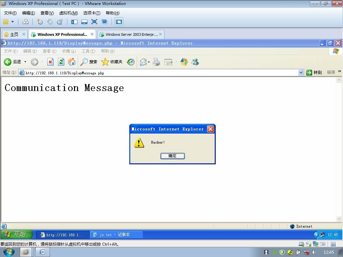Toggle the VMware library sidebar icon
This screenshot has height=257, width=343.
[74, 22]
